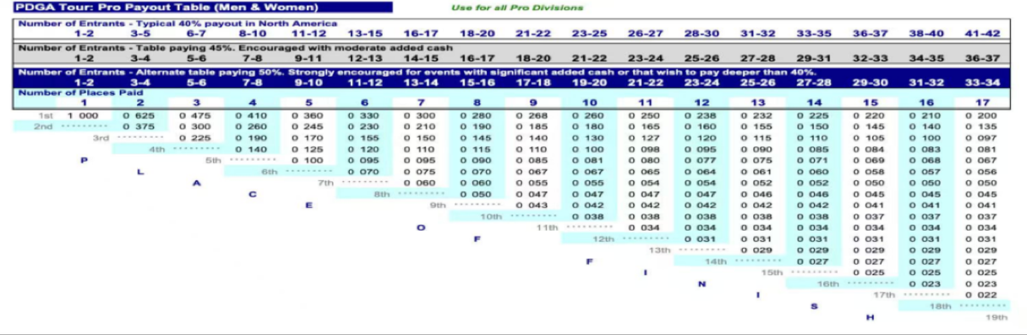Click the diagonal letter 'O'
This screenshot has width=1027, height=335.
[420, 227]
